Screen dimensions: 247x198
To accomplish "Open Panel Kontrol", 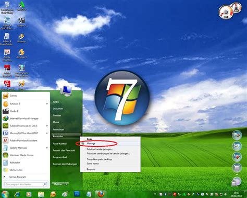I will tap(59, 144).
